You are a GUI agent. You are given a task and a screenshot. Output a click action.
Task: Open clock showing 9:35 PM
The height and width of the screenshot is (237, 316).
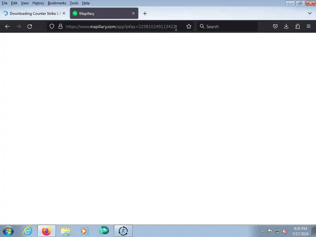pyautogui.click(x=300, y=231)
